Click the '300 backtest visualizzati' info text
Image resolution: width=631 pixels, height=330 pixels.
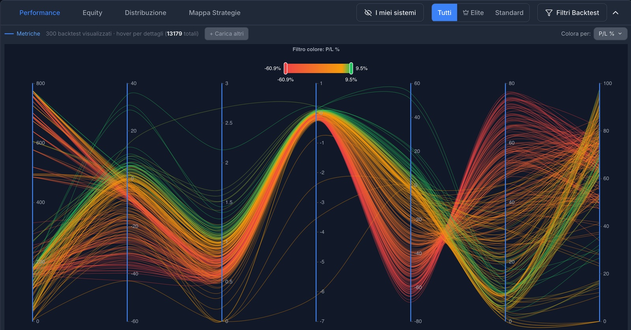(78, 34)
